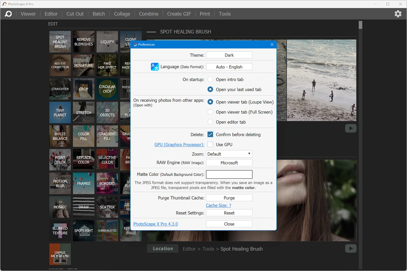407x271 pixels.
Task: Open the Replace Color tile
Action: (x=83, y=160)
